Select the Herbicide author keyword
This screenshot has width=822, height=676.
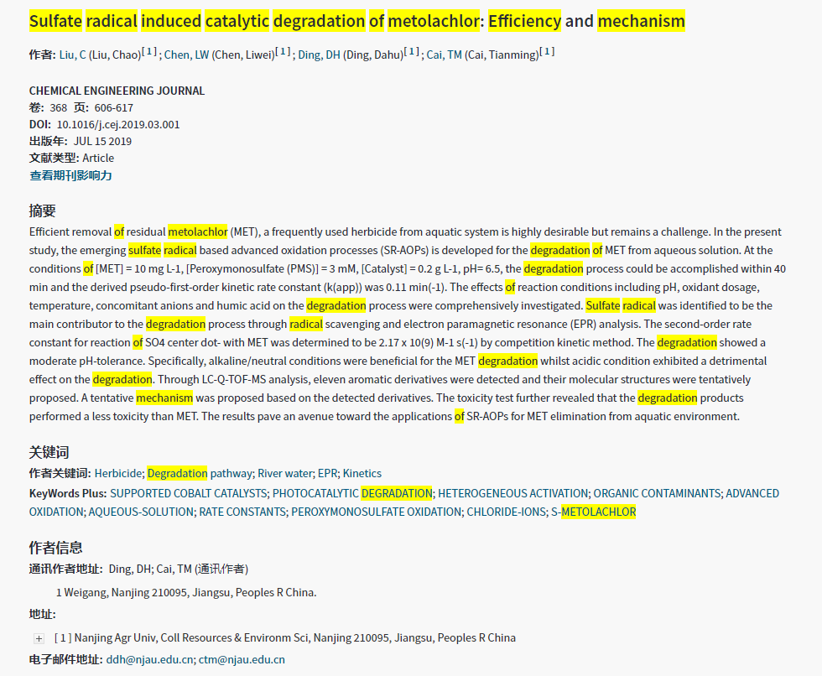[x=117, y=473]
